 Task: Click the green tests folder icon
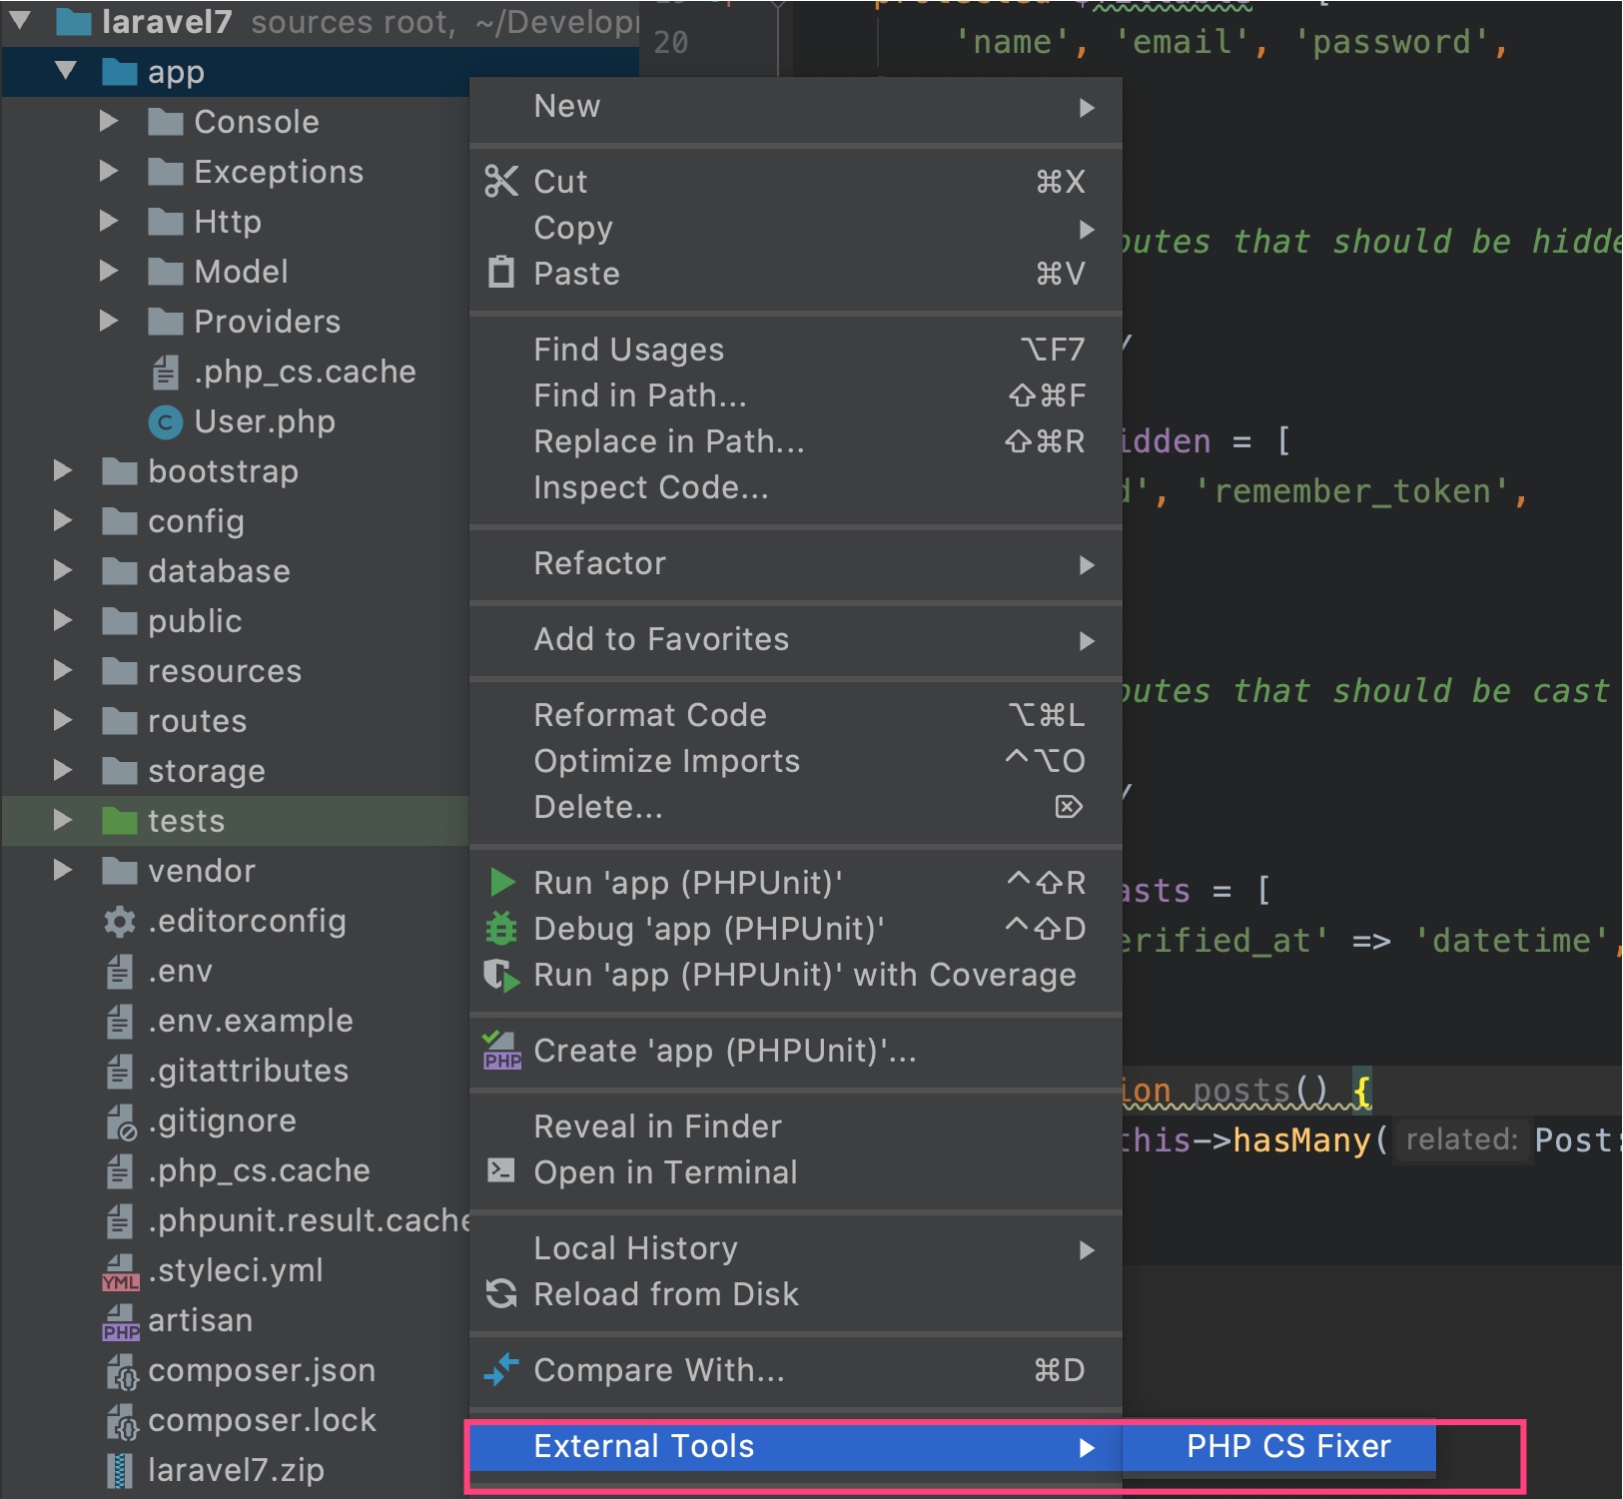click(x=120, y=821)
